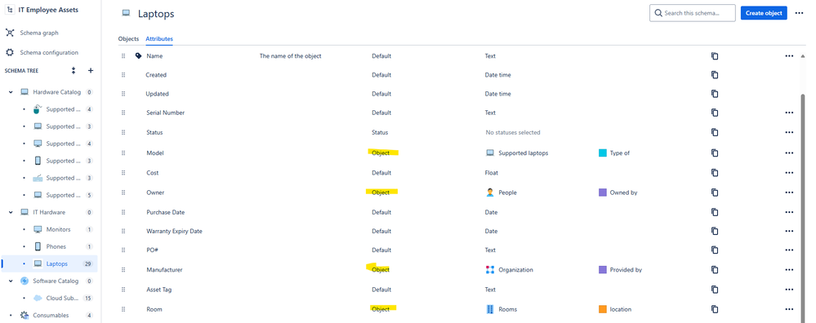The width and height of the screenshot is (816, 323).
Task: Open more options for Owner attribute
Action: pos(789,192)
